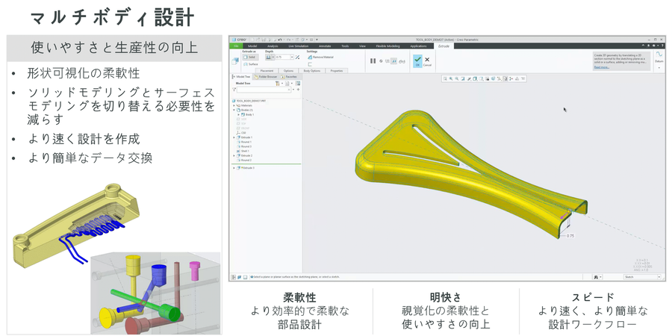The width and height of the screenshot is (672, 336).
Task: Pause the Extrude feature tool
Action: click(x=373, y=60)
